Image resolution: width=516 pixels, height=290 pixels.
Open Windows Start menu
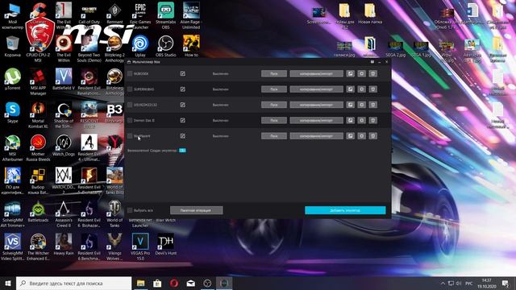pos(8,283)
